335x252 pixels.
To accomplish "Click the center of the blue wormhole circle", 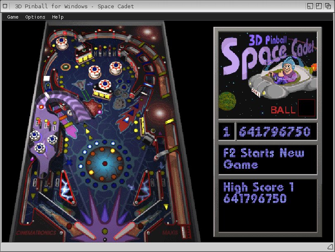I will (105, 164).
